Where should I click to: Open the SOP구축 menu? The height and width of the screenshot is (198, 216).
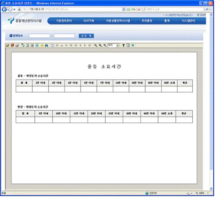pyautogui.click(x=89, y=21)
